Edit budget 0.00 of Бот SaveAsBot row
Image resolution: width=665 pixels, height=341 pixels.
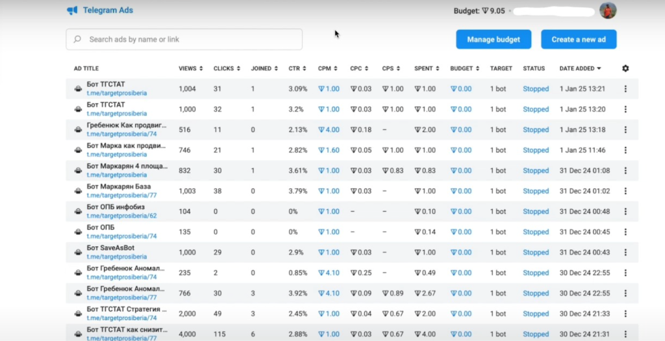coord(461,252)
